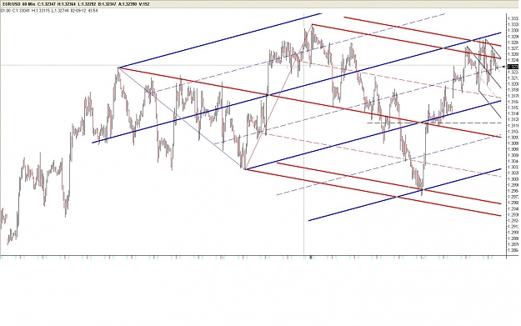Viewport: 521px width, 326px height.
Task: Click the H:1.32364 high value in header
Action: 67,4
